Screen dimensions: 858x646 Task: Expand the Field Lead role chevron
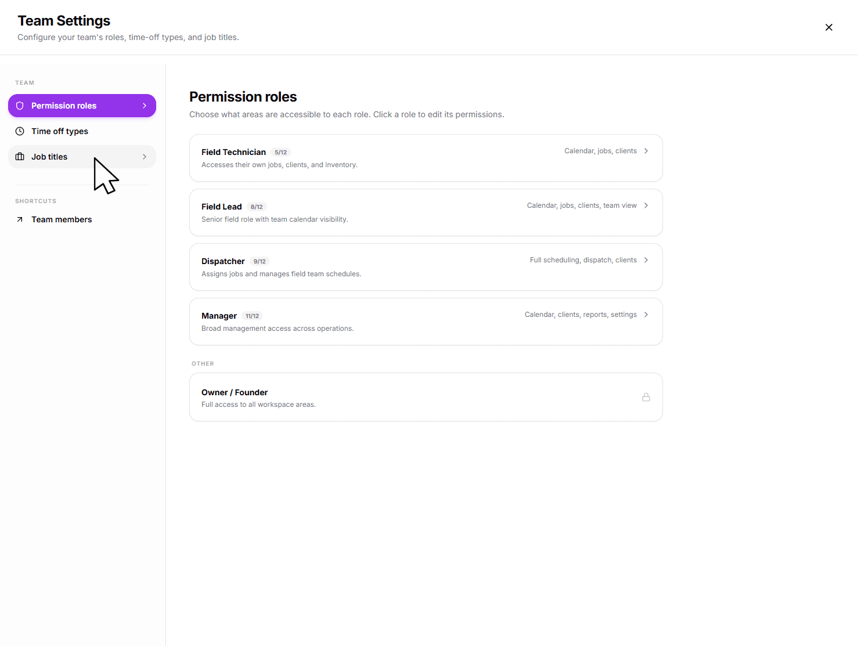[x=646, y=205]
